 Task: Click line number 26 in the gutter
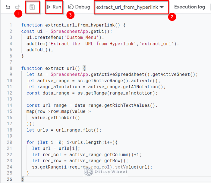click(x=10, y=179)
